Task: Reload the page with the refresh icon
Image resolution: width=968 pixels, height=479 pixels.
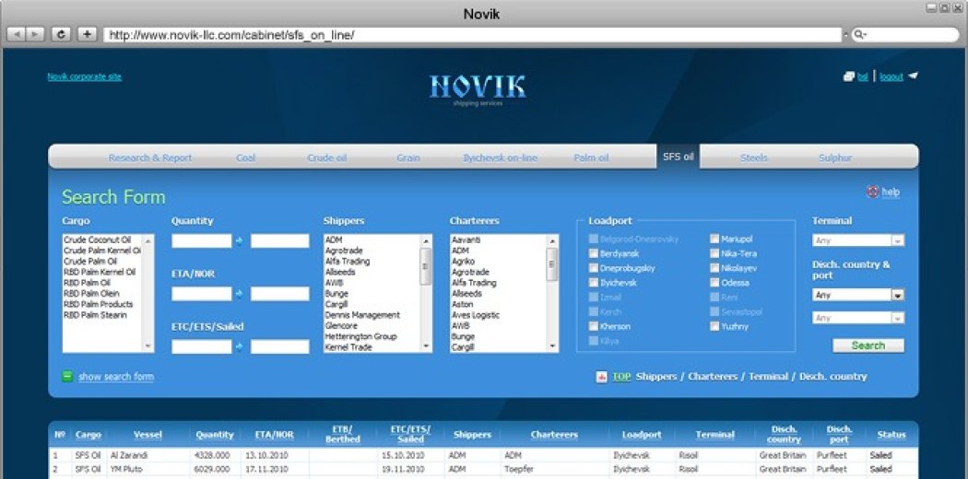Action: 61,34
